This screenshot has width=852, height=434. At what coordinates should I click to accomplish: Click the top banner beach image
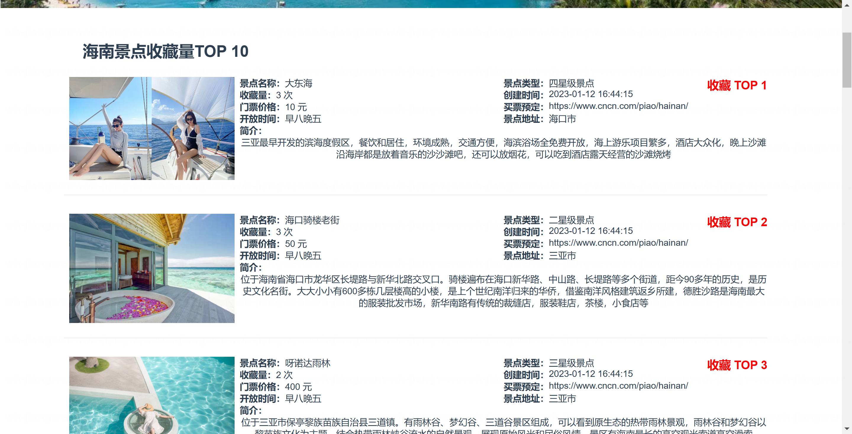(420, 3)
